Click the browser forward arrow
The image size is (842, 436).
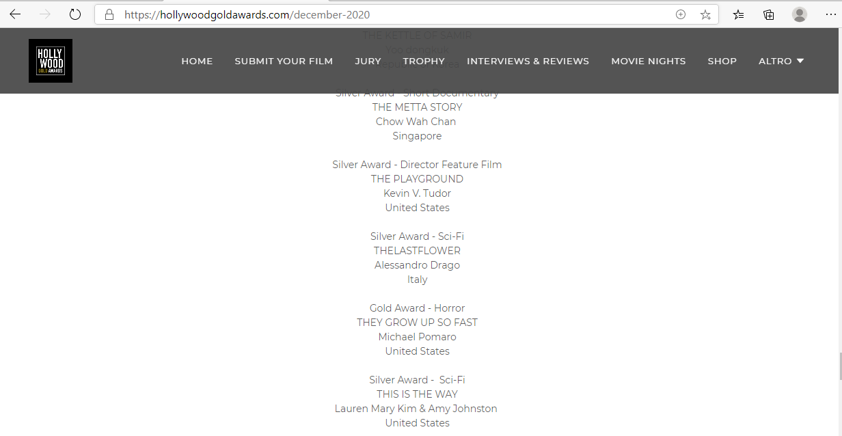[45, 14]
